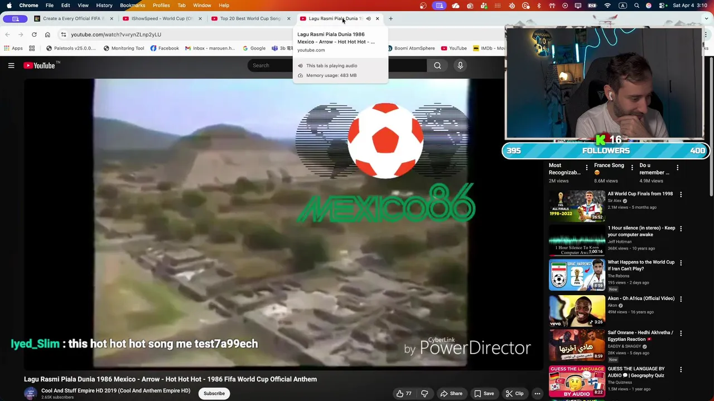This screenshot has height=401, width=714.
Task: Open options for All World Cup Finals video
Action: [681, 194]
